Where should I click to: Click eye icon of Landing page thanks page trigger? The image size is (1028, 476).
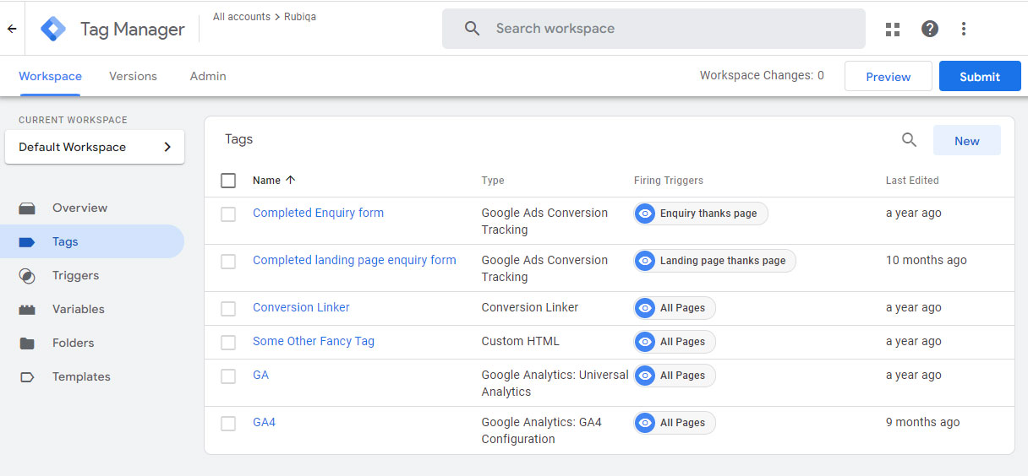click(x=645, y=261)
